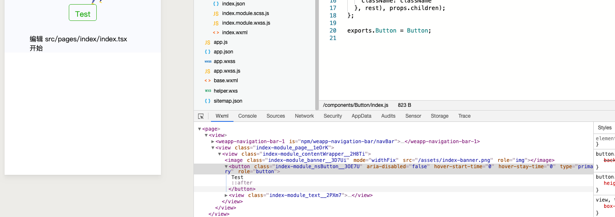The width and height of the screenshot is (615, 217).
Task: Collapse the top-level view node
Action: 206,135
